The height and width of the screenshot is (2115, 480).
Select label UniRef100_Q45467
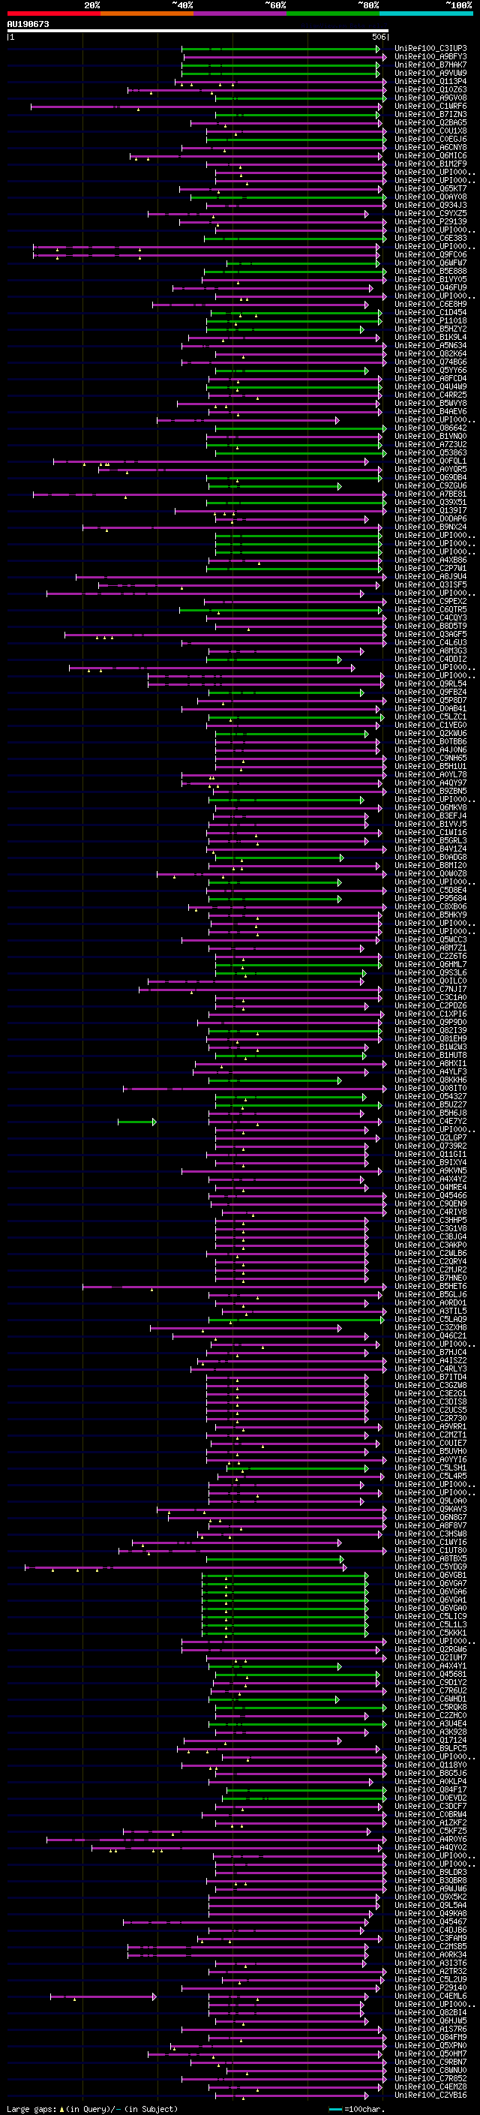430,1922
